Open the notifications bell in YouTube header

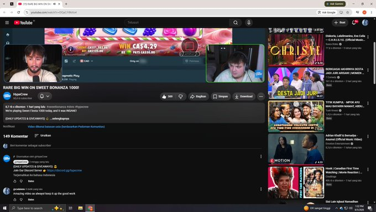[x=354, y=23]
